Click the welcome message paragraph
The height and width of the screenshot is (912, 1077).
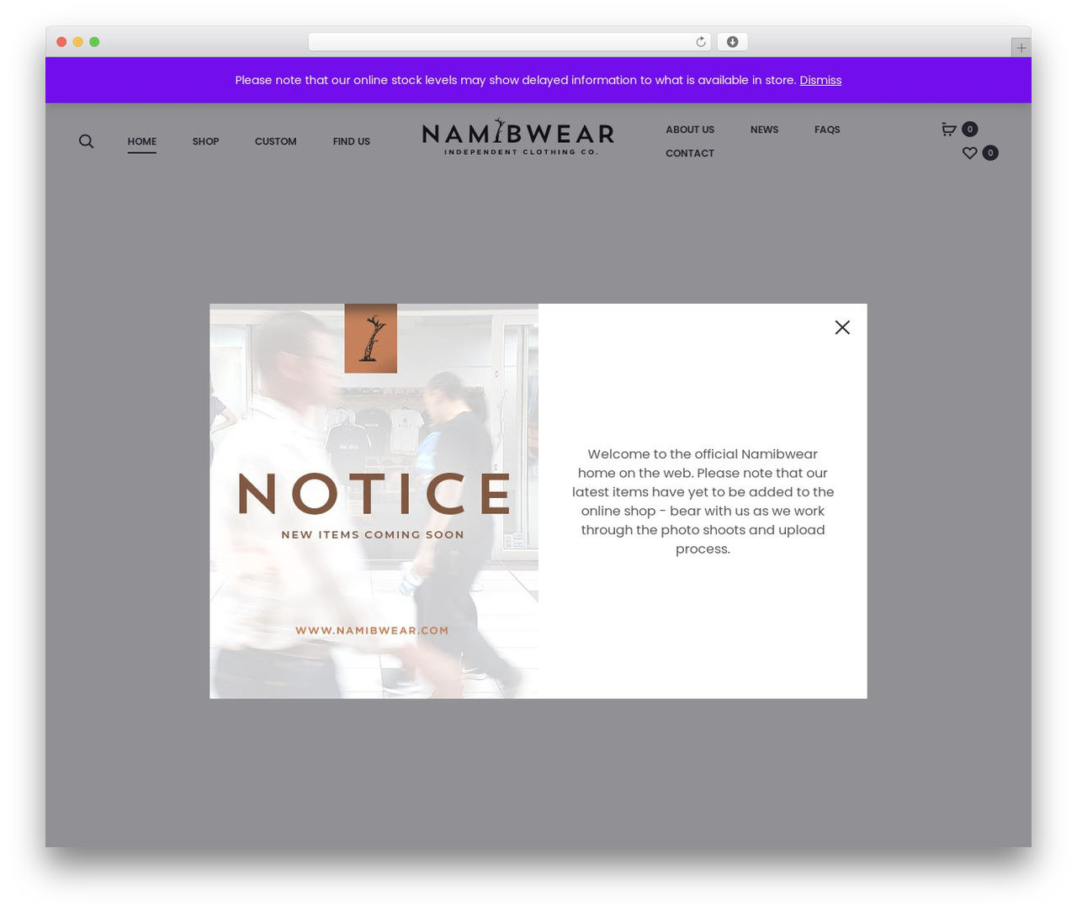pos(703,501)
